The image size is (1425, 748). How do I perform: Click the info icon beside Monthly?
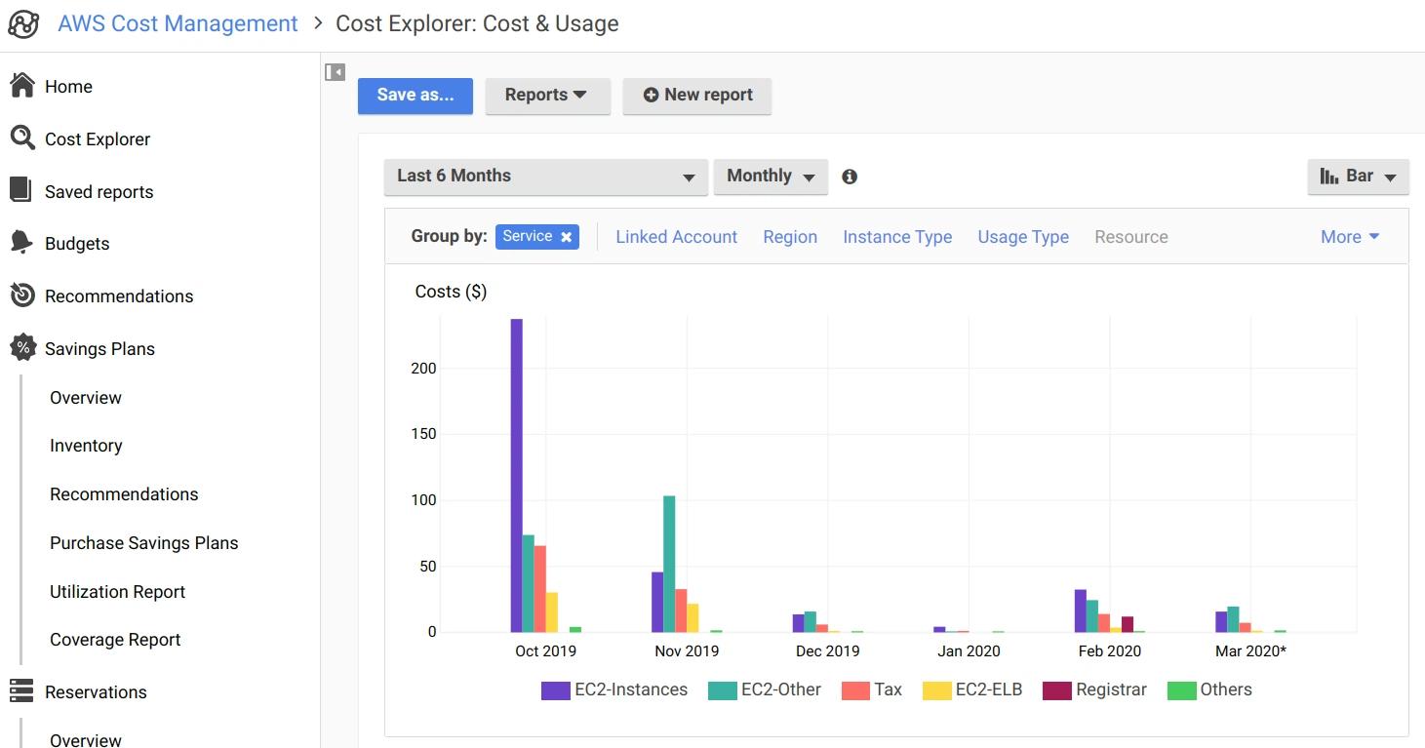point(850,177)
